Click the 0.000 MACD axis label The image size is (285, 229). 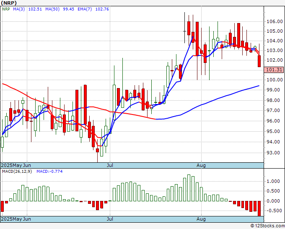[x=273, y=201]
